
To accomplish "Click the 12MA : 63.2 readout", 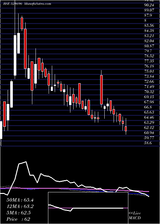I will pos(20,206).
